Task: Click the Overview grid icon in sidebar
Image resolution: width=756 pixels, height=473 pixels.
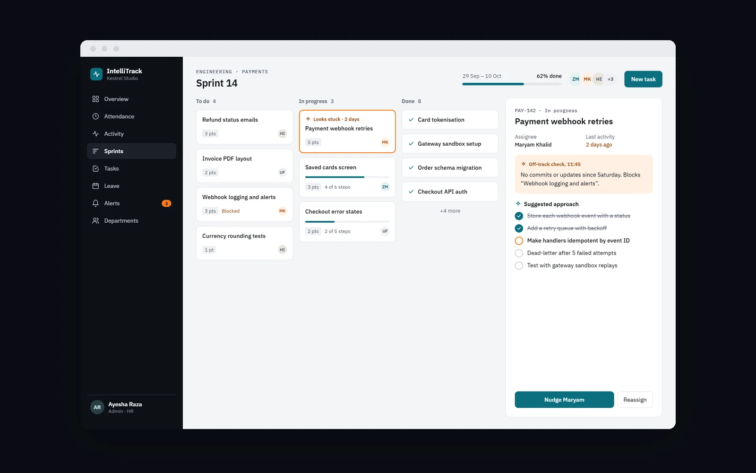Action: click(95, 99)
